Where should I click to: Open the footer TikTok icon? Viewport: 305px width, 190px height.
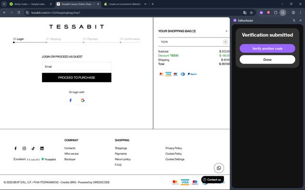click(x=33, y=148)
